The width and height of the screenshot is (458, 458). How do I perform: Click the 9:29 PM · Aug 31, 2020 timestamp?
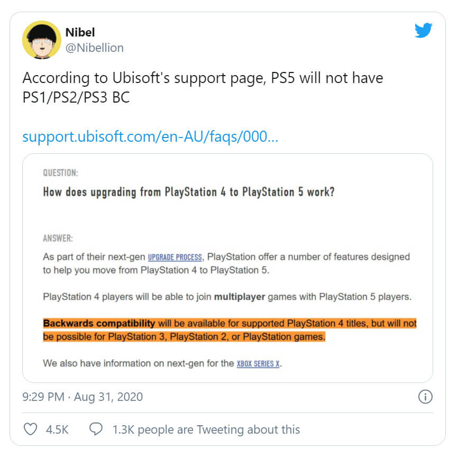coord(83,397)
